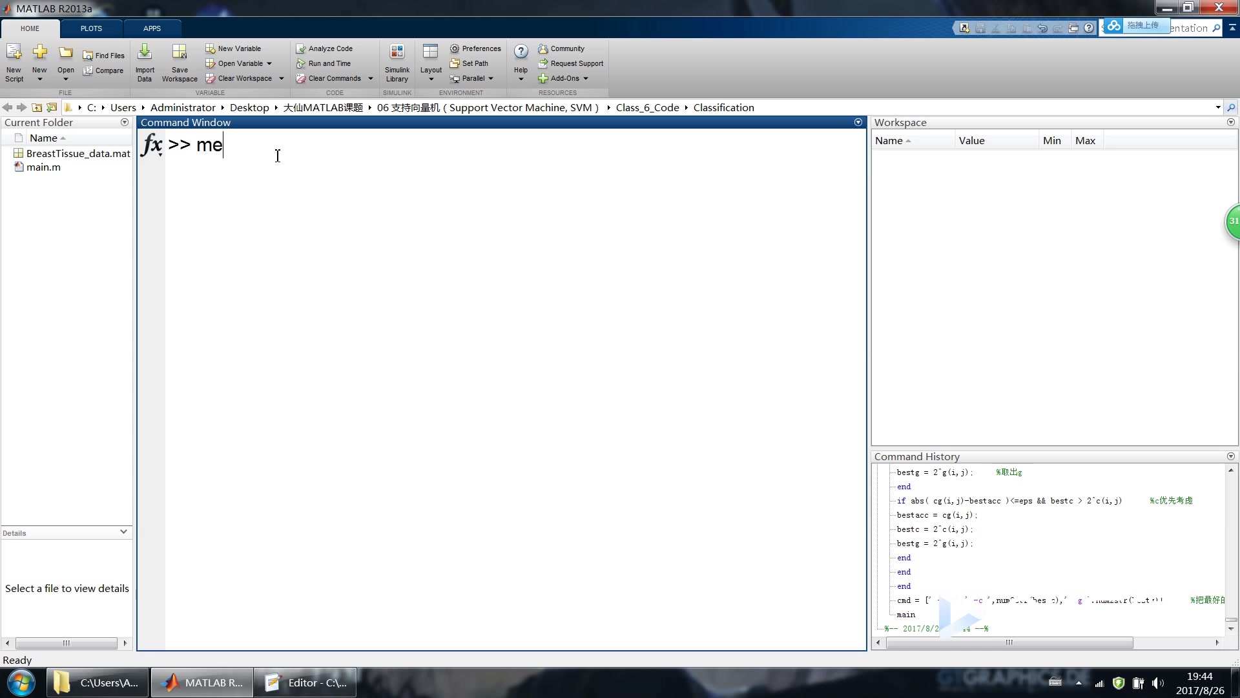Select main.m in Current Folder
This screenshot has height=698, width=1240.
click(x=43, y=167)
